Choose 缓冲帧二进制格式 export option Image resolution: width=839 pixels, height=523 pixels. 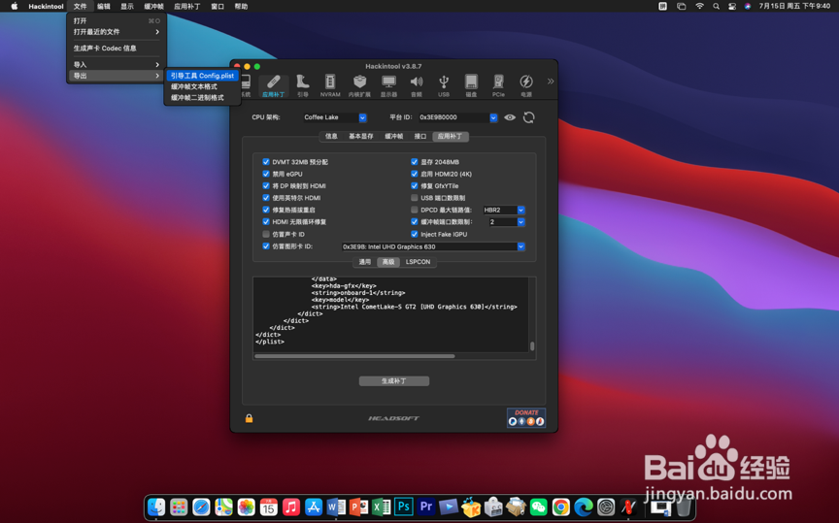pyautogui.click(x=202, y=98)
